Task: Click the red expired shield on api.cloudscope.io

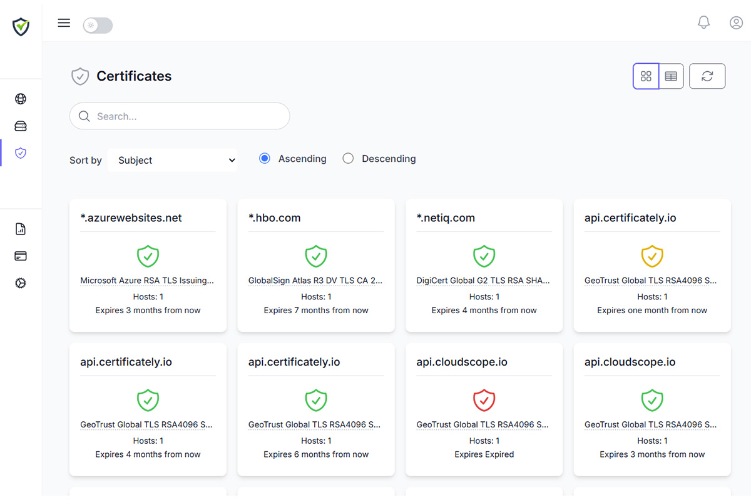Action: coord(484,400)
